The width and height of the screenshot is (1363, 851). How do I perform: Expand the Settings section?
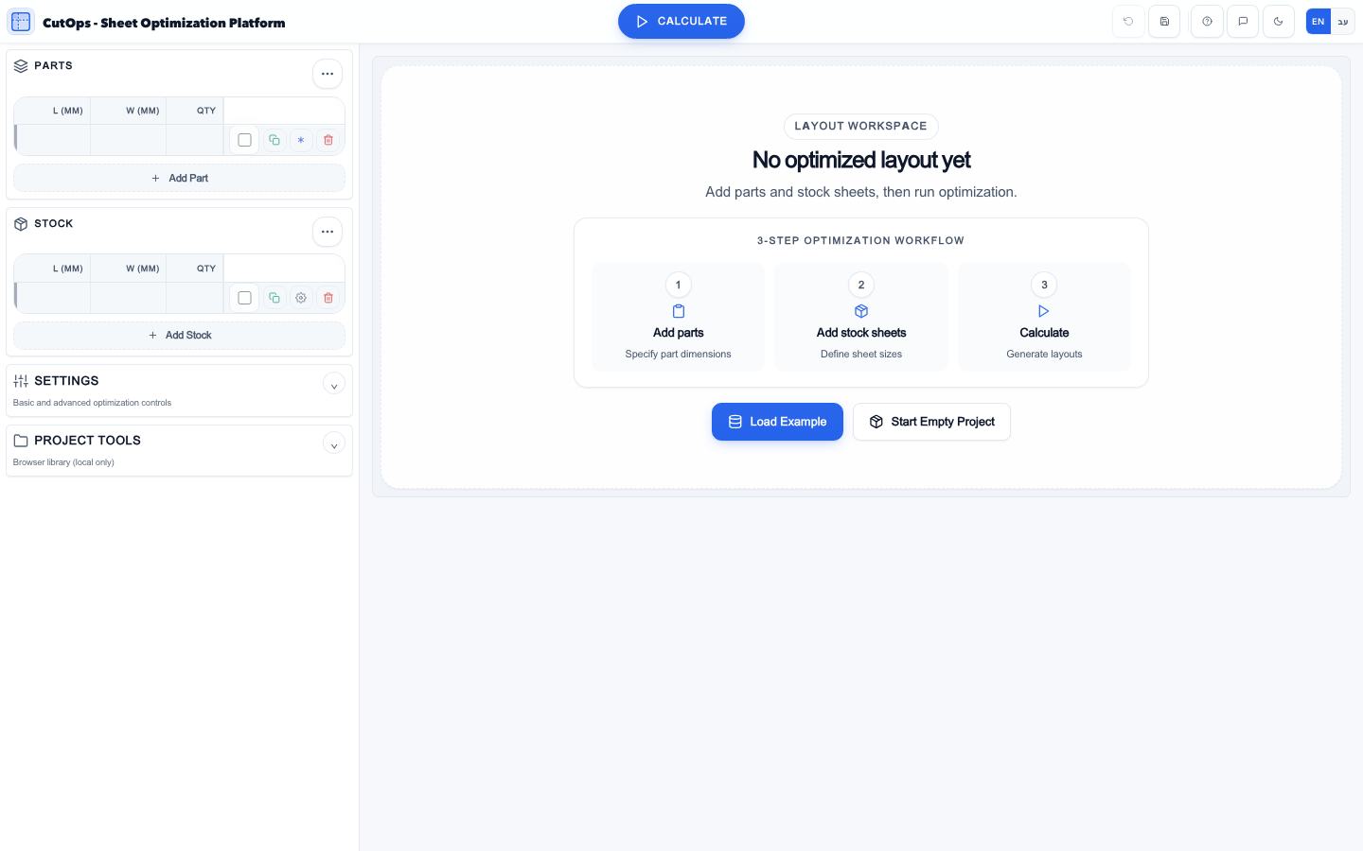click(x=334, y=385)
